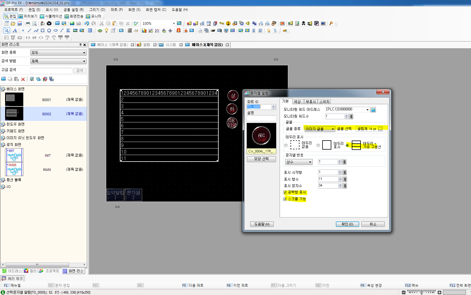
Task: Click the speaker Sound settings icon
Action: tap(248, 23)
